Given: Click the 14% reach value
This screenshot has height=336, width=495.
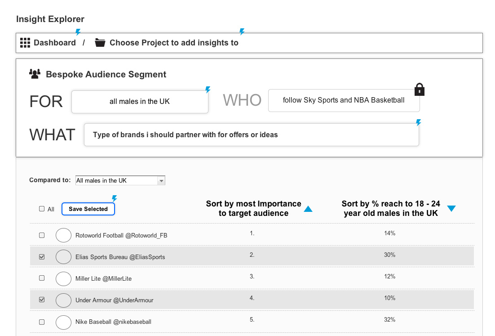Looking at the screenshot, I should (x=389, y=233).
